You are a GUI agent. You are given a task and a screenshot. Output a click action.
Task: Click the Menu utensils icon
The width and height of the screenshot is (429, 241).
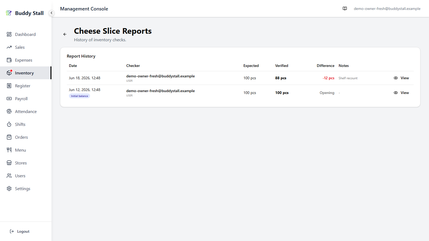[9, 150]
